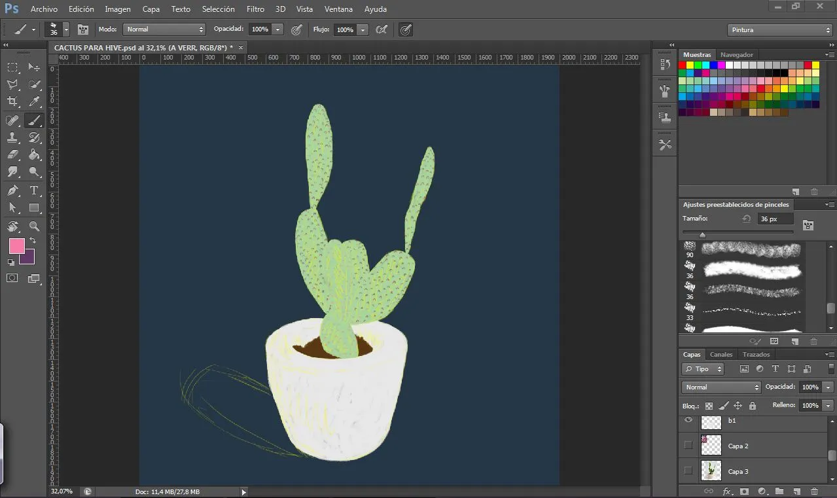
Task: Show the Capa 2 layer
Action: pyautogui.click(x=688, y=446)
